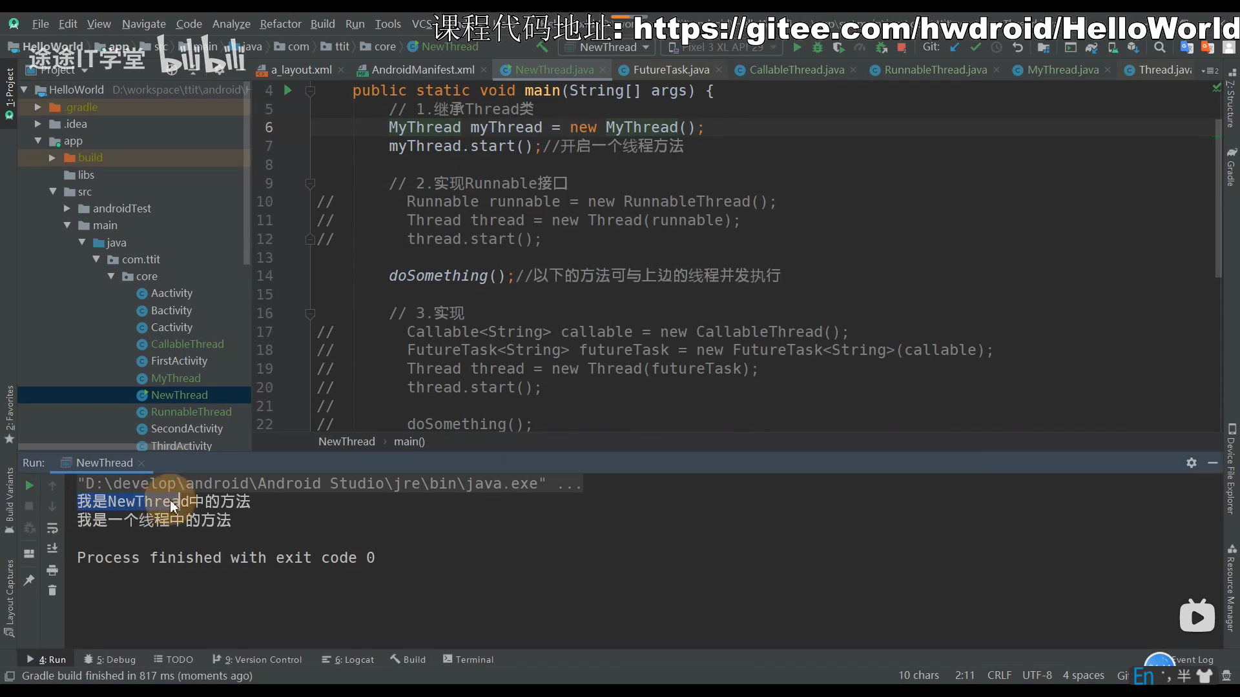Open the Analyze menu
The height and width of the screenshot is (697, 1240).
pos(231,24)
